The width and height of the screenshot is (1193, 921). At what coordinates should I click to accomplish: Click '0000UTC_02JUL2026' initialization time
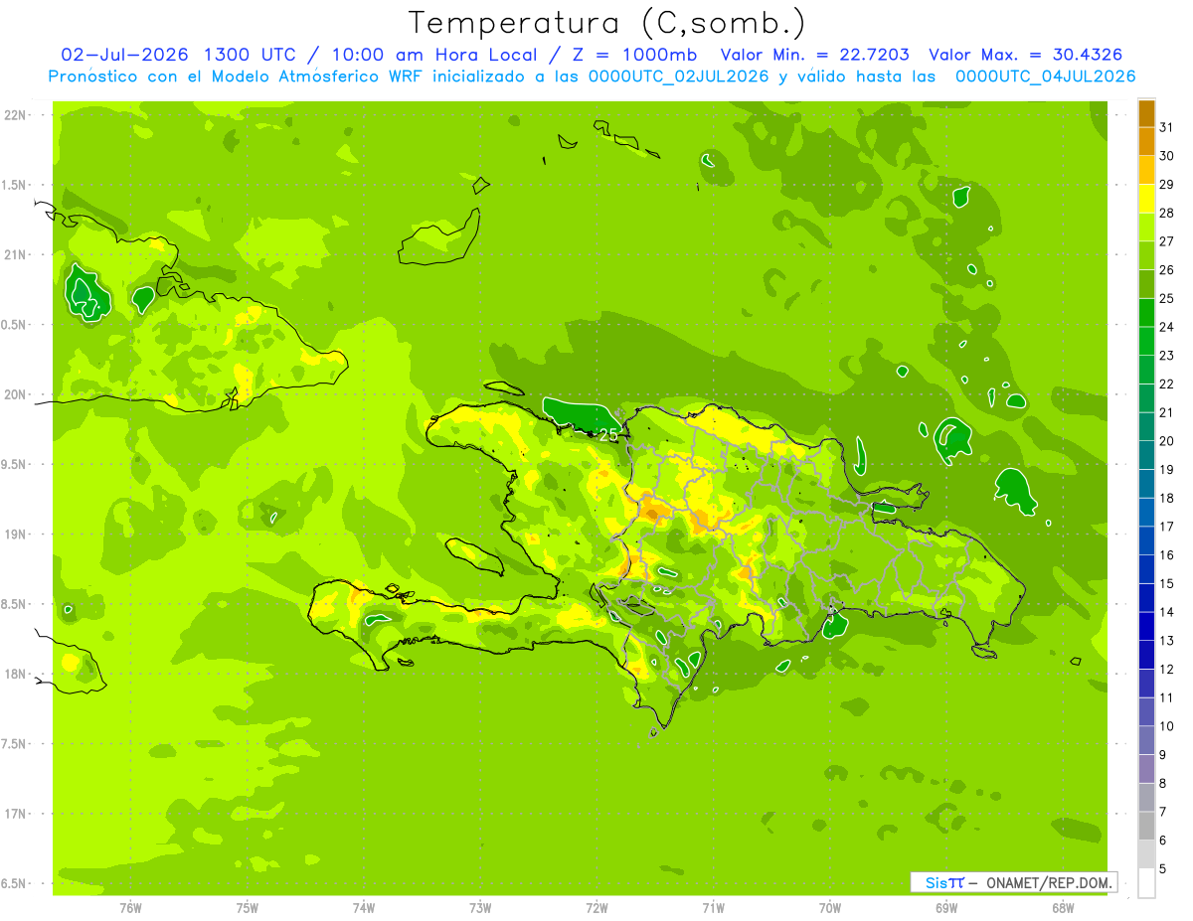(x=678, y=77)
